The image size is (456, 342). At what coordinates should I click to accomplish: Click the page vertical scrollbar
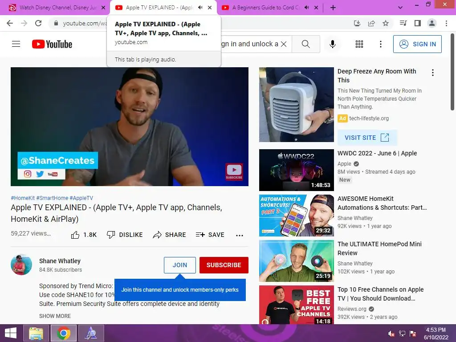coord(452,72)
